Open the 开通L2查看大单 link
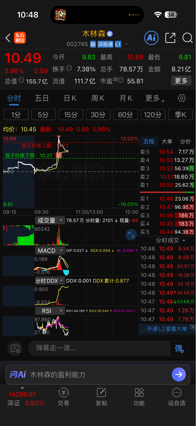The width and height of the screenshot is (196, 426). click(167, 329)
